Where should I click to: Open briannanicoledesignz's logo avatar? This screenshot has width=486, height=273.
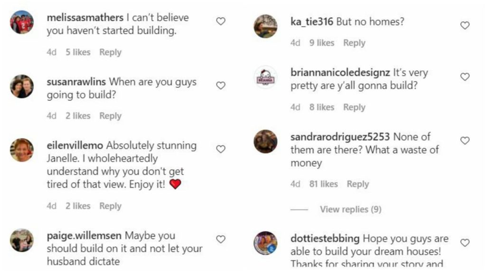[266, 77]
